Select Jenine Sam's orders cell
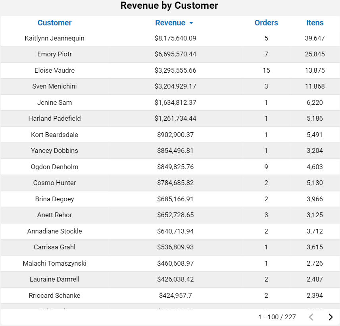This screenshot has width=340, height=326. coord(266,102)
